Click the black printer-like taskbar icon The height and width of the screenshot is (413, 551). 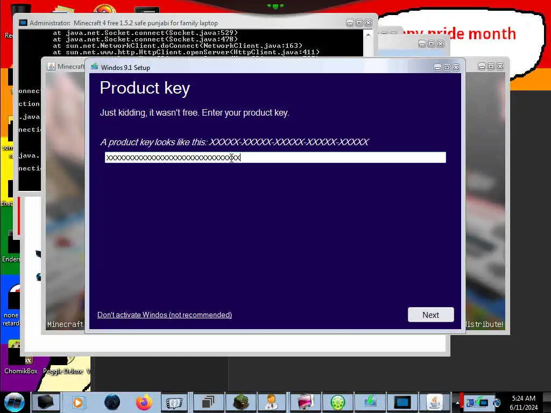click(46, 402)
